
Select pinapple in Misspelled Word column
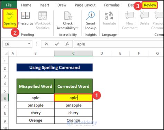(x=36, y=105)
